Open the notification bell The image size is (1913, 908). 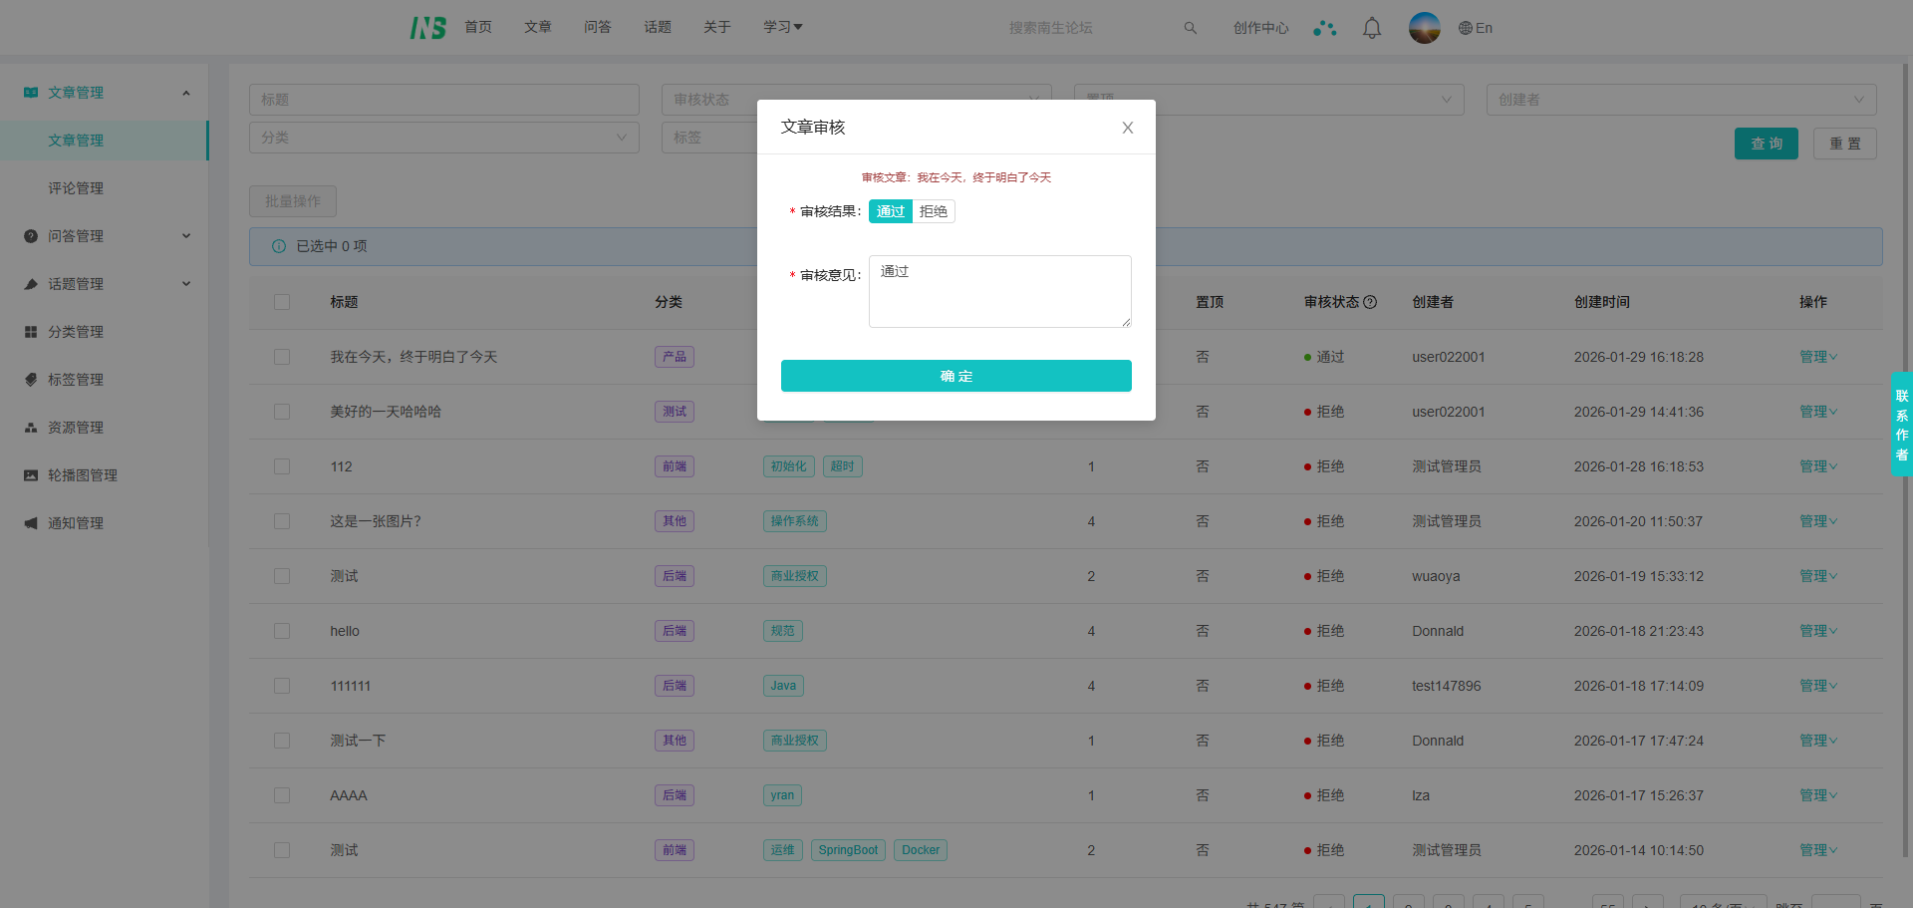[1372, 28]
